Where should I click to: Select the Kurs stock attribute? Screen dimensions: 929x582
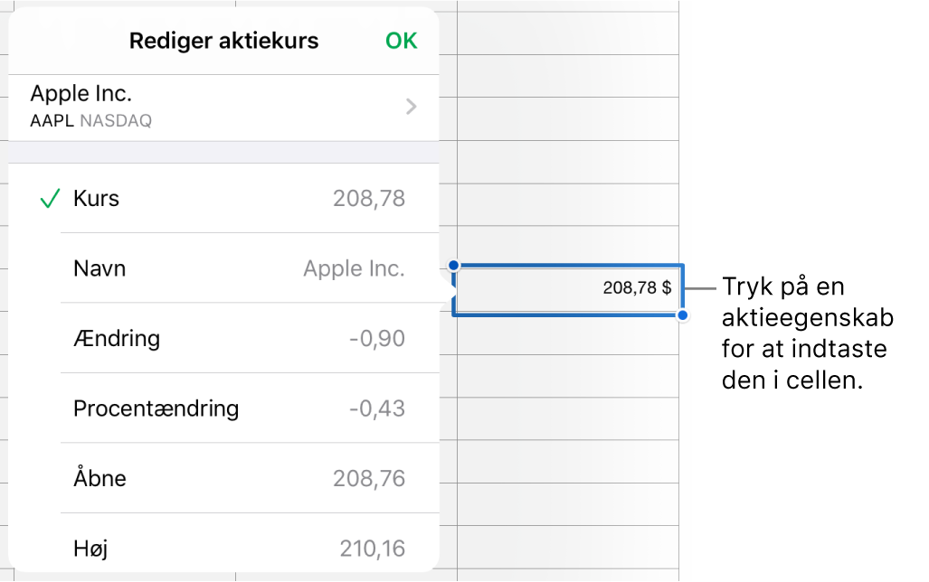coord(97,199)
